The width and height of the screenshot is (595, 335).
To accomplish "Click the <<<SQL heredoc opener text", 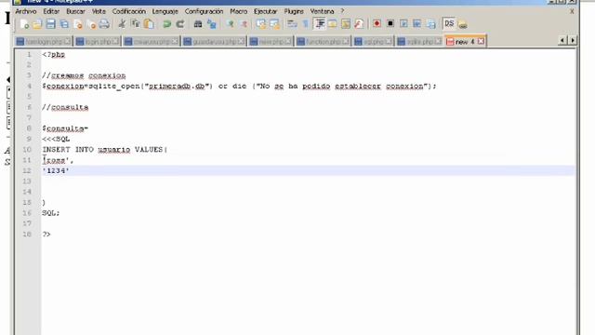I will [56, 139].
